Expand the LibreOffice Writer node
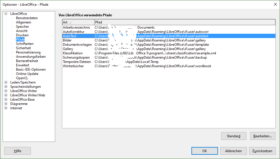 pos(6,91)
